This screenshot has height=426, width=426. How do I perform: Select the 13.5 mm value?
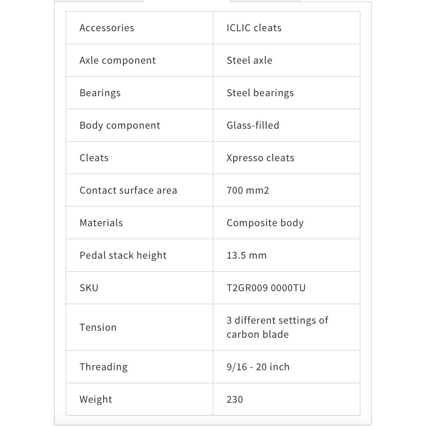246,256
